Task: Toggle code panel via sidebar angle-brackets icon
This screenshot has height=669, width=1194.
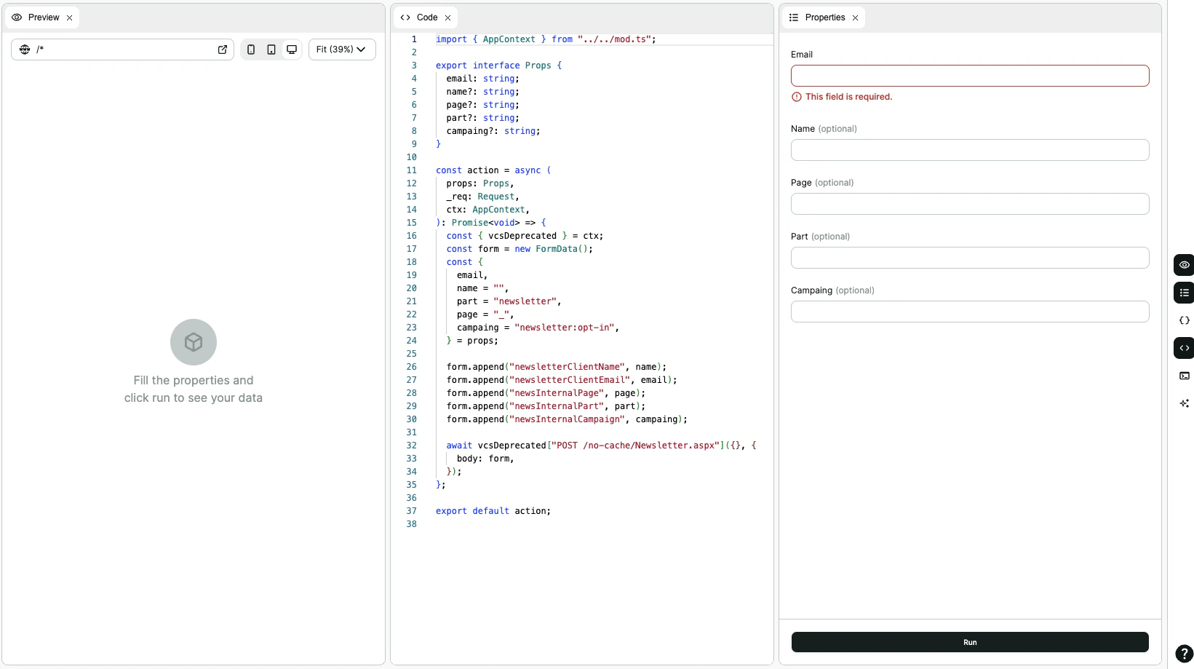Action: [1184, 348]
